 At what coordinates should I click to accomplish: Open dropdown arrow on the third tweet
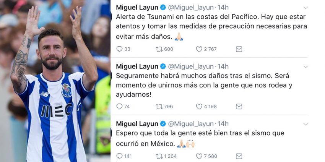pyautogui.click(x=305, y=124)
